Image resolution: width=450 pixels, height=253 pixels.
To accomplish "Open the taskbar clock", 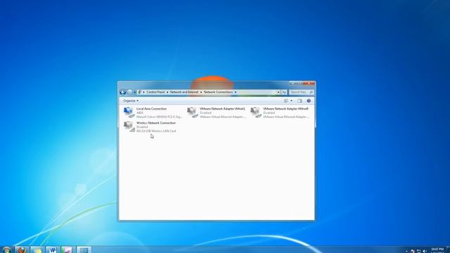I will pos(437,250).
